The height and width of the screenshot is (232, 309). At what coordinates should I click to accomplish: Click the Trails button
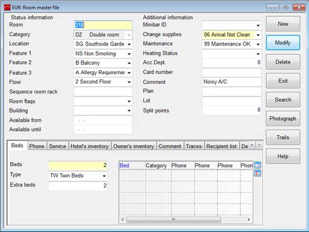coord(283,137)
